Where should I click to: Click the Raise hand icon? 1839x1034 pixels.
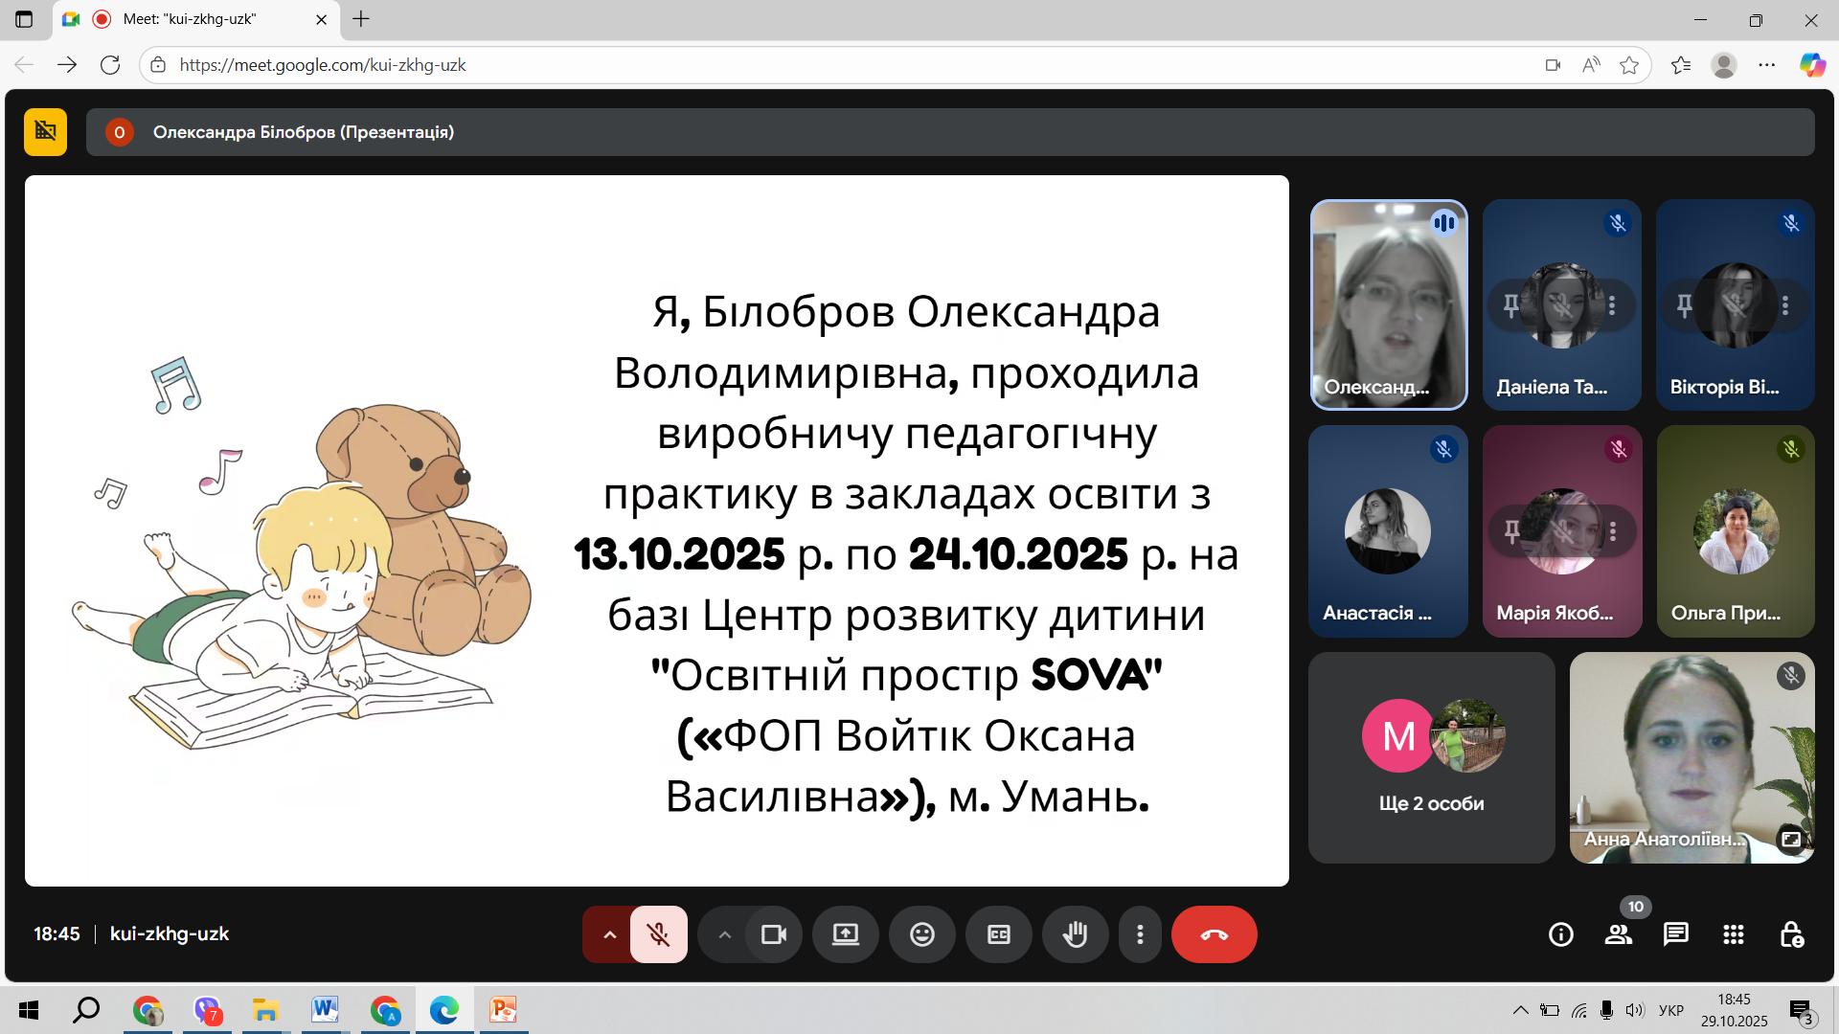(x=1075, y=934)
